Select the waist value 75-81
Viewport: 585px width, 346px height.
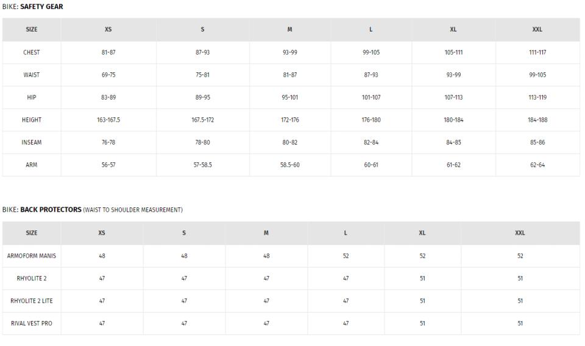coord(202,75)
